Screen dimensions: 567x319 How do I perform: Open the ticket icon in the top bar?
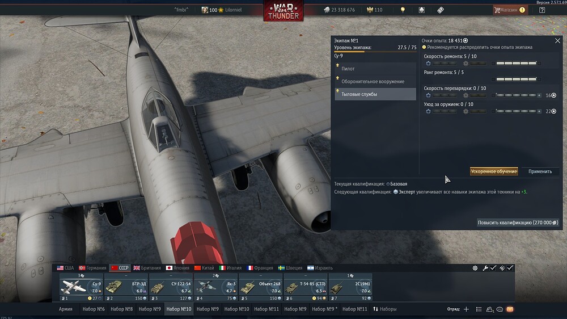(x=441, y=10)
